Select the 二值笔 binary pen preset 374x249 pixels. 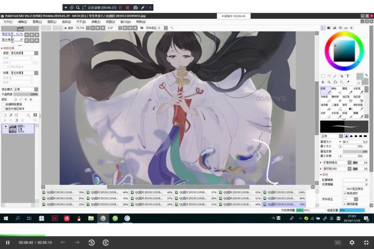[337, 107]
